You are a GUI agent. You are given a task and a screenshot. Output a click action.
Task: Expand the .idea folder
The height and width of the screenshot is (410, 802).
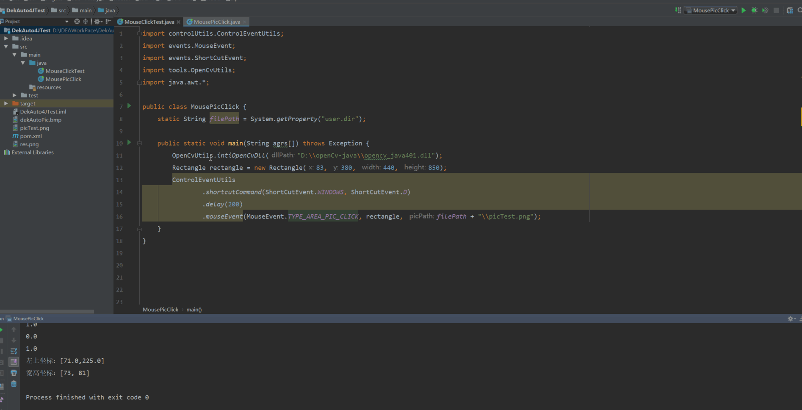click(6, 38)
